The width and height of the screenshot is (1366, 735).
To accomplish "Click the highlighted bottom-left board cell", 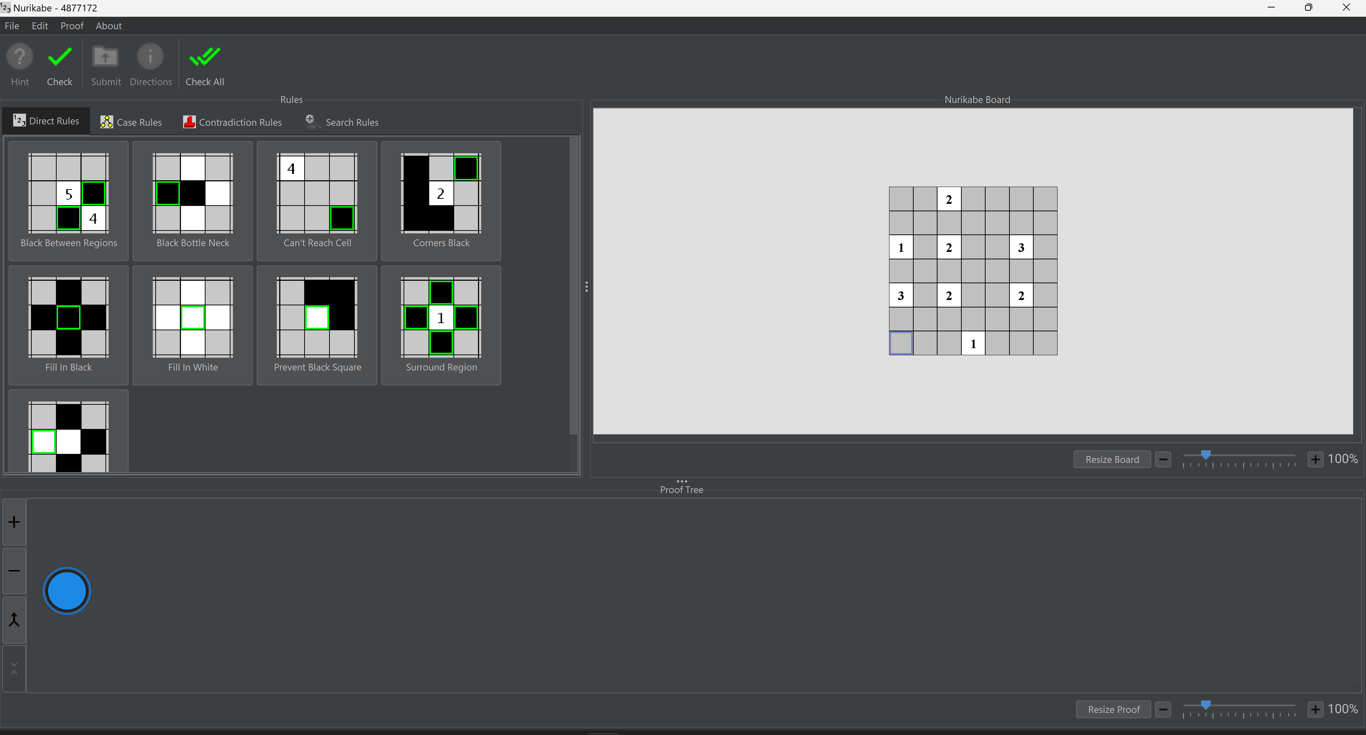I will (x=900, y=343).
